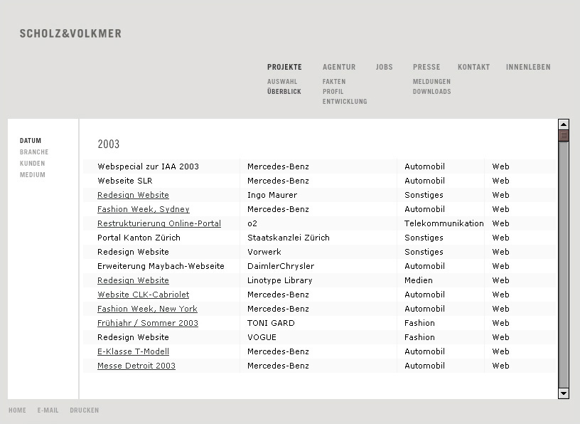Open Redesign Website link for Linotype Library
Screen dimensions: 580x424
click(133, 280)
